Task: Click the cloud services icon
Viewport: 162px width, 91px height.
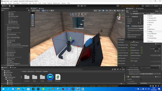Action: click(10, 6)
